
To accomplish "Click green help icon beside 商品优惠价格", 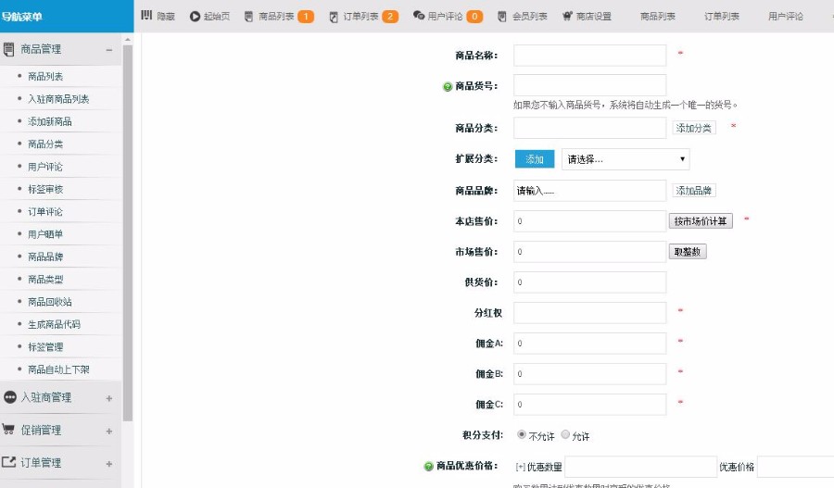I will pos(428,466).
